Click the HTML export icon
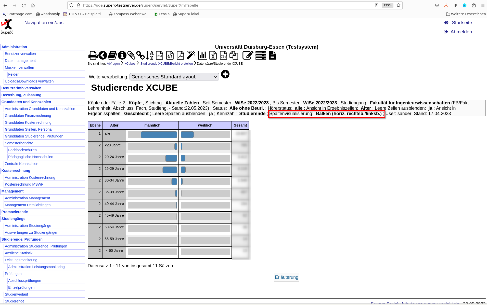The height and width of the screenshot is (305, 487). [x=160, y=55]
